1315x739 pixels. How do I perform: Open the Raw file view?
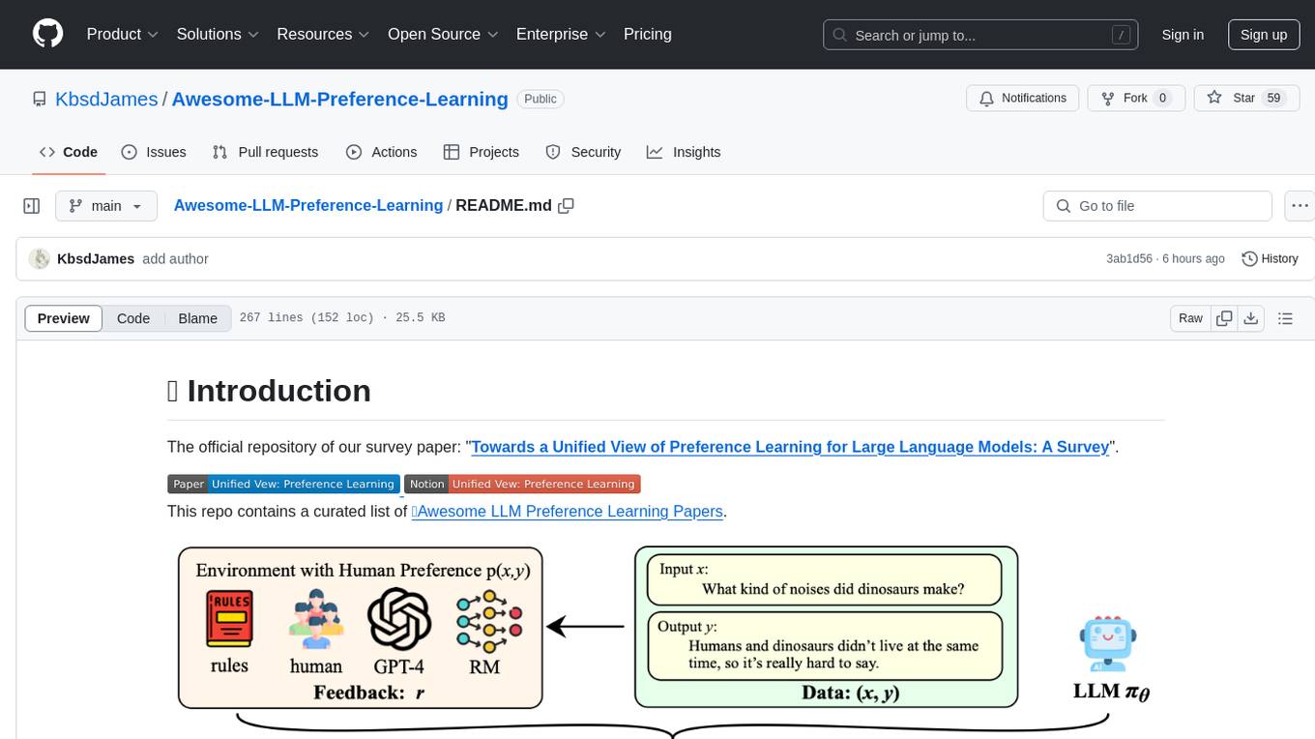pyautogui.click(x=1190, y=318)
